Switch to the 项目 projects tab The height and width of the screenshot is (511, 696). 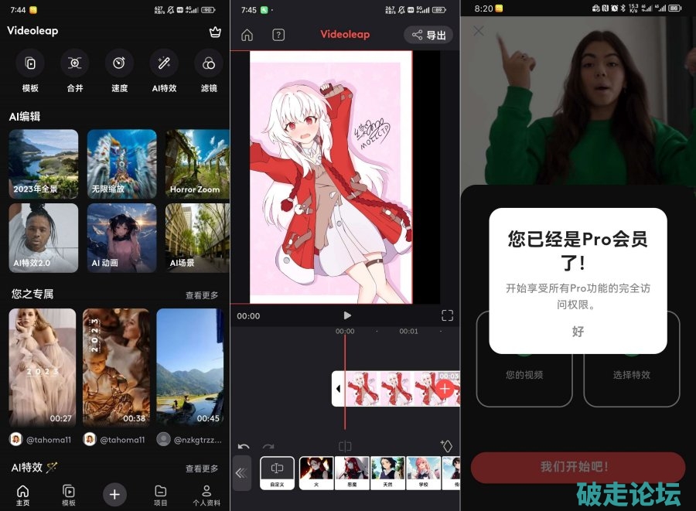pos(160,495)
